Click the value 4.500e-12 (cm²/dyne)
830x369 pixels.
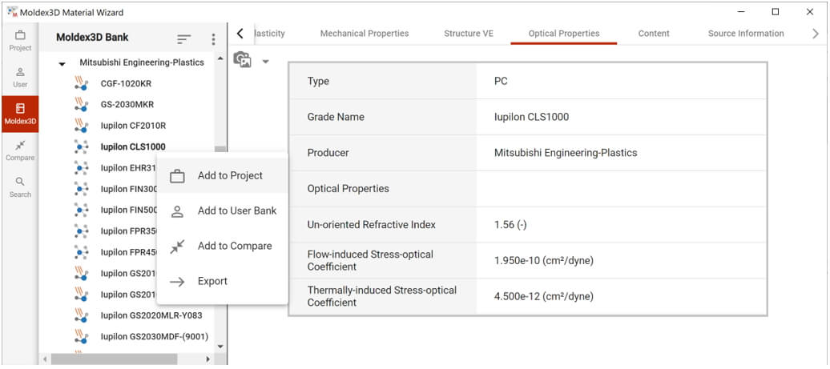pyautogui.click(x=544, y=297)
